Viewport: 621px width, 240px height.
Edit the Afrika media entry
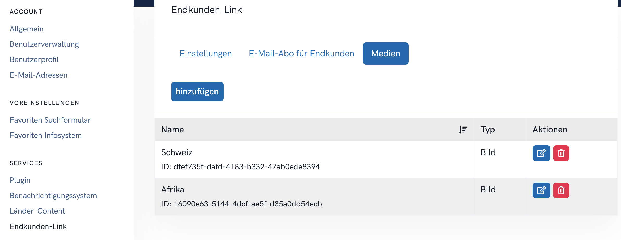coord(541,190)
